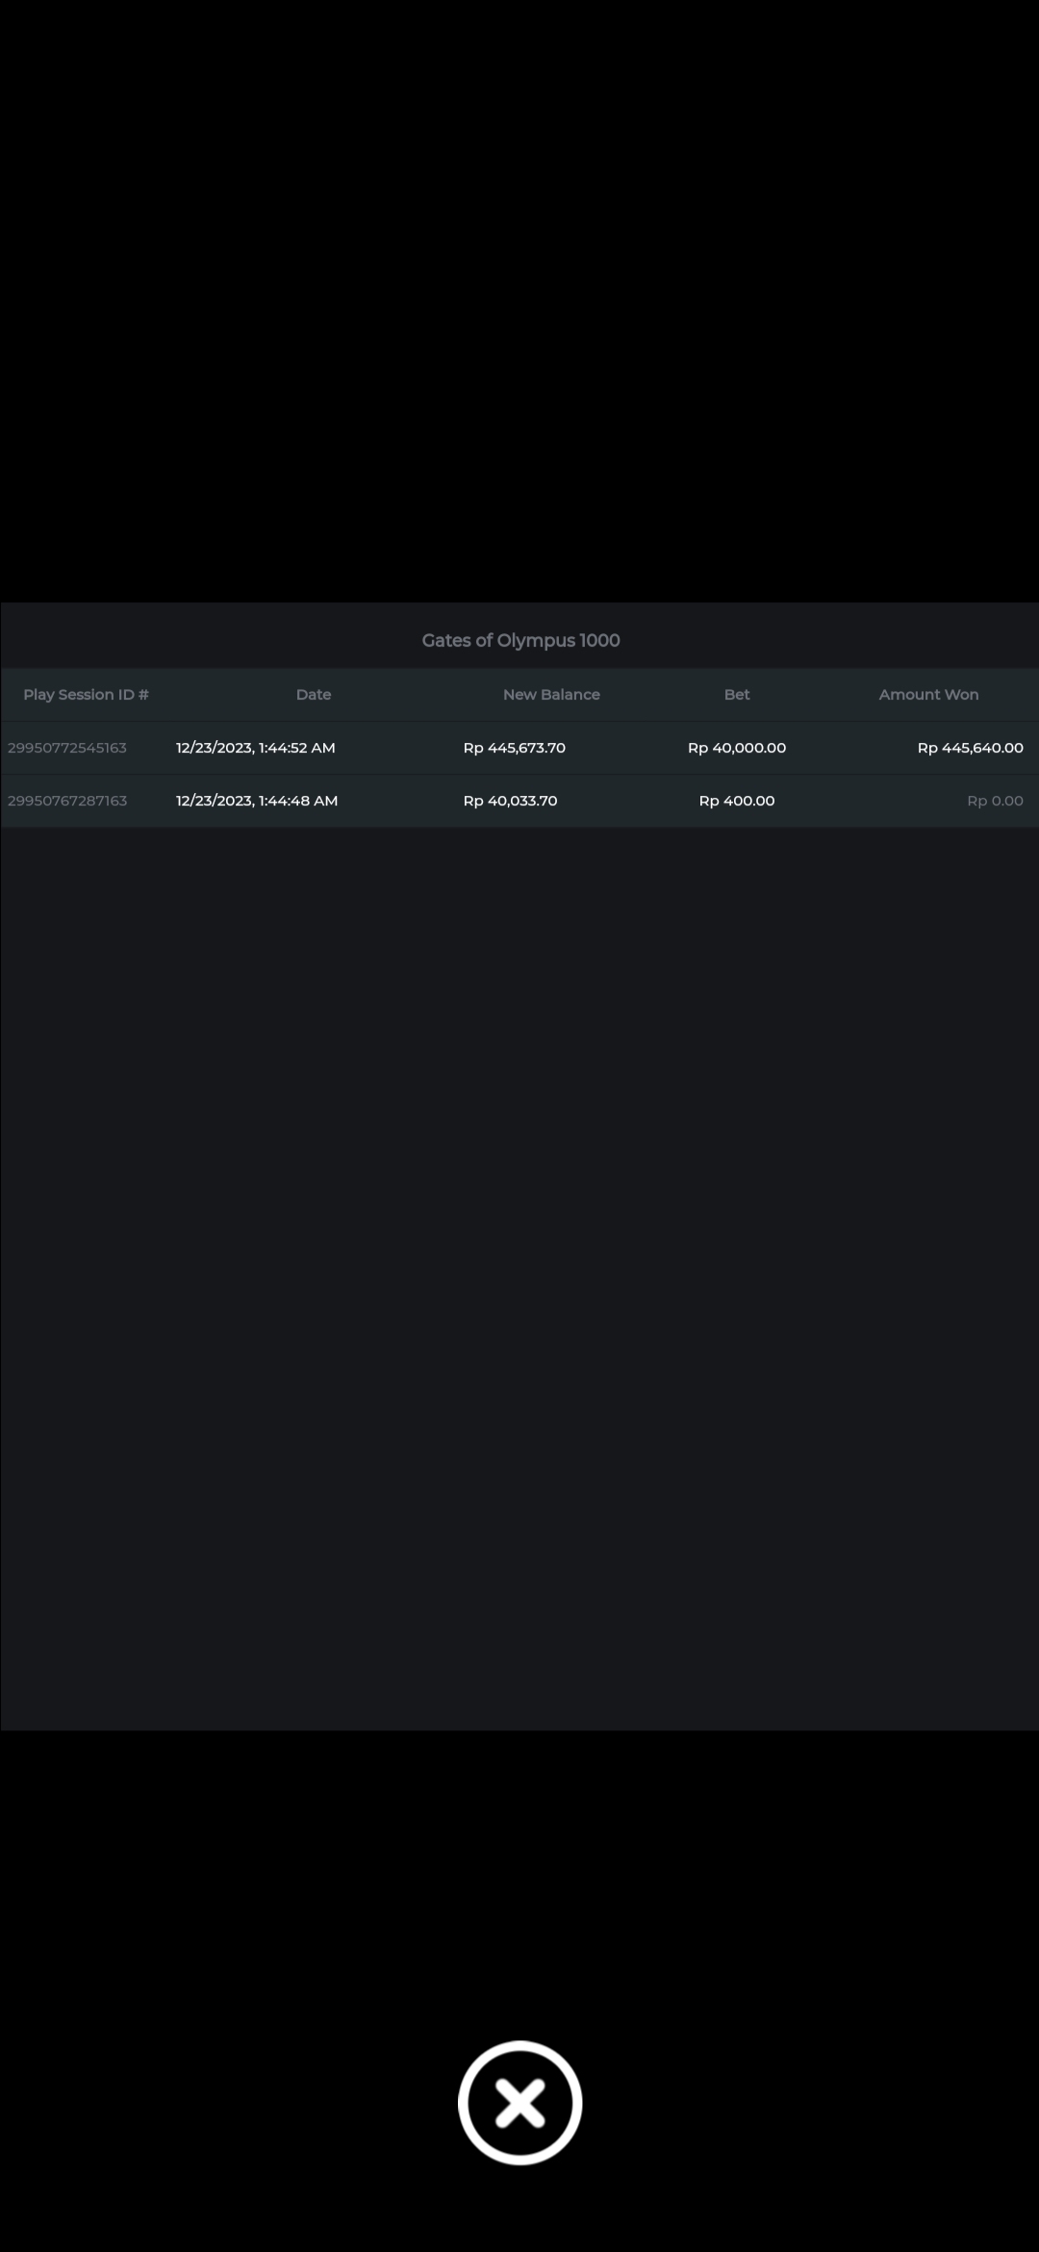The height and width of the screenshot is (2252, 1039).
Task: Select the Rp 40,000.00 bet value
Action: (737, 748)
